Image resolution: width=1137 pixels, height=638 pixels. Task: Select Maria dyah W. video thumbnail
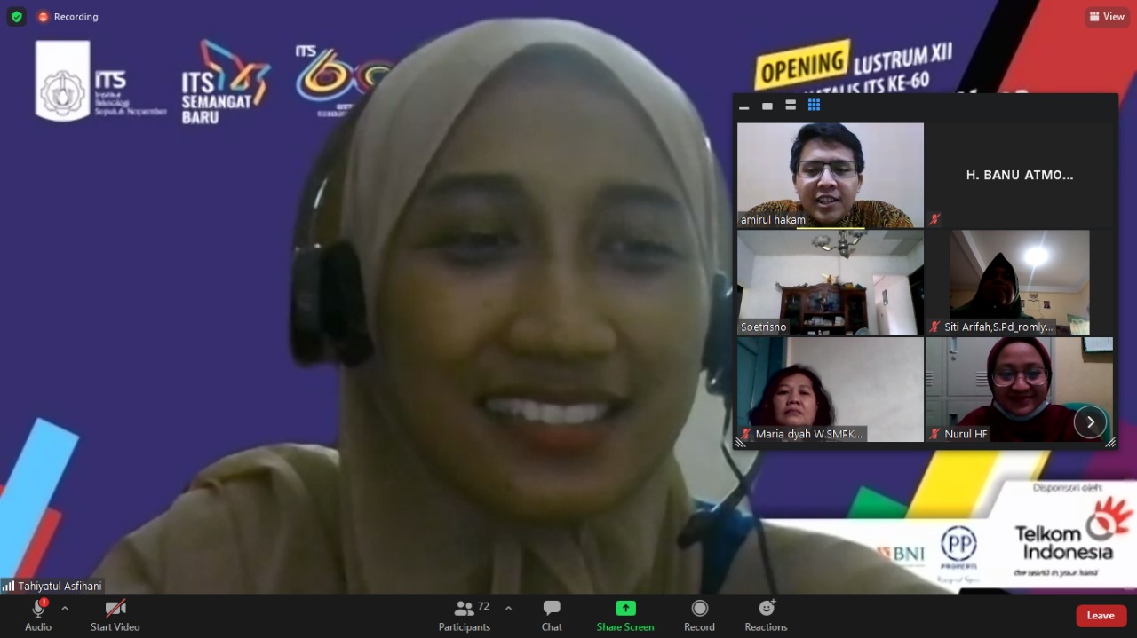click(x=831, y=390)
